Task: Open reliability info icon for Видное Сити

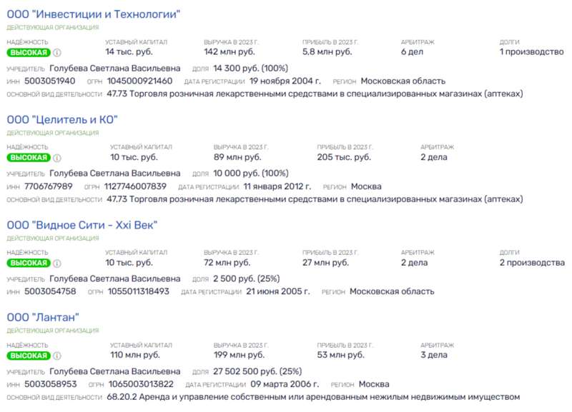Action: click(57, 263)
